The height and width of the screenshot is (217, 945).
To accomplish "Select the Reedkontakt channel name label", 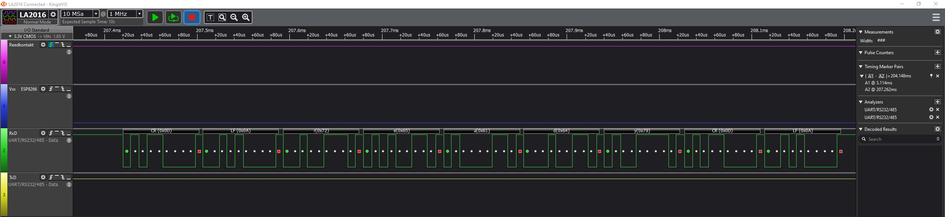I will pyautogui.click(x=21, y=45).
